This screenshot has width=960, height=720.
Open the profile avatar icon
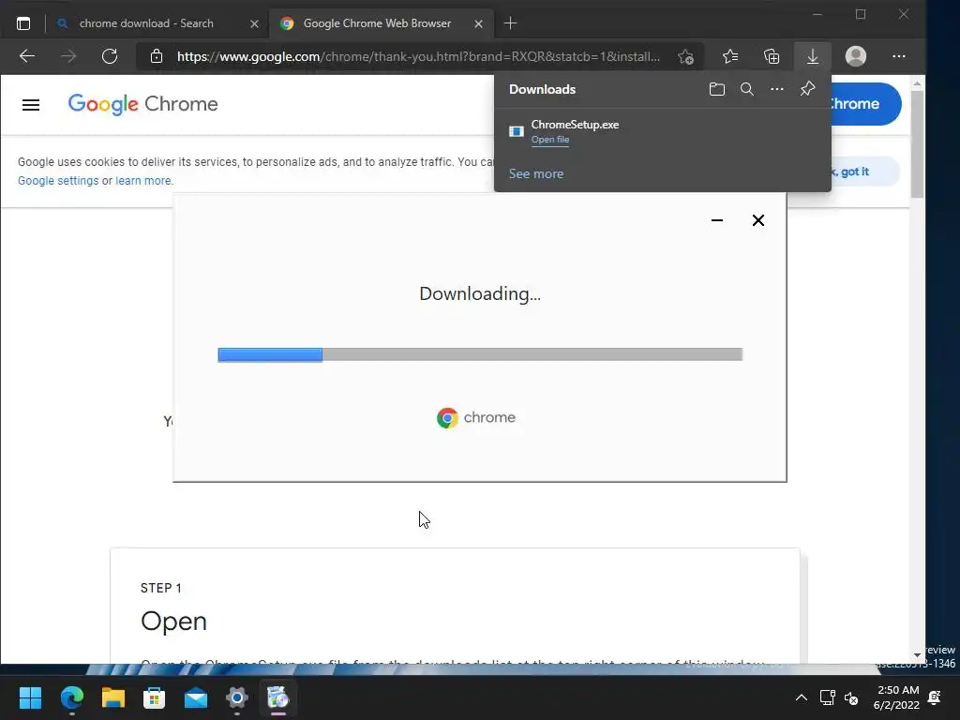tap(855, 56)
